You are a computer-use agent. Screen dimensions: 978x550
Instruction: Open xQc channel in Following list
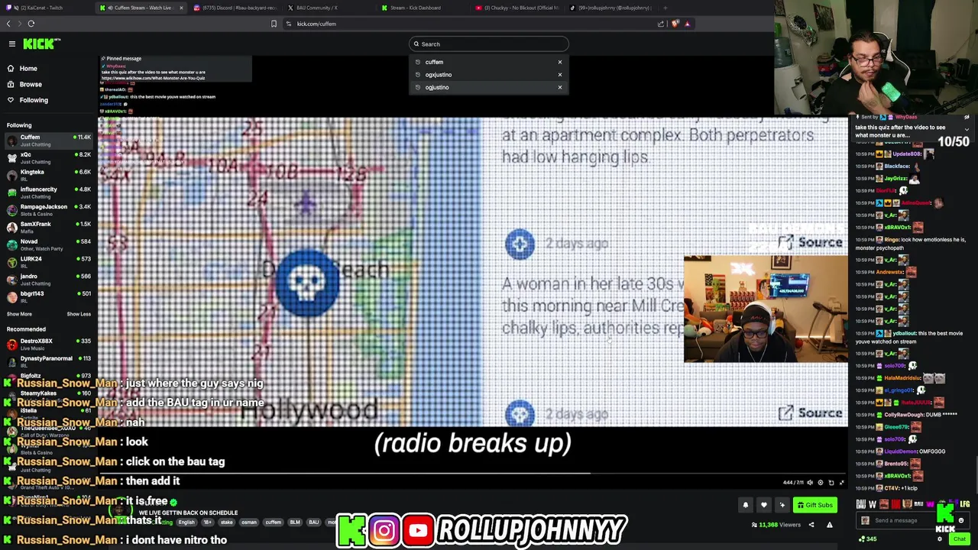pyautogui.click(x=48, y=158)
